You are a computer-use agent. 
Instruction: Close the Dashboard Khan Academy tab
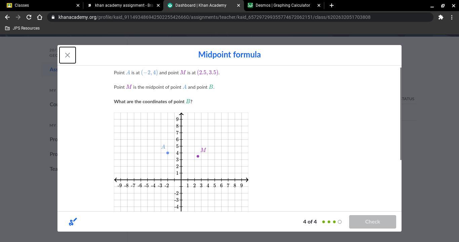(239, 5)
